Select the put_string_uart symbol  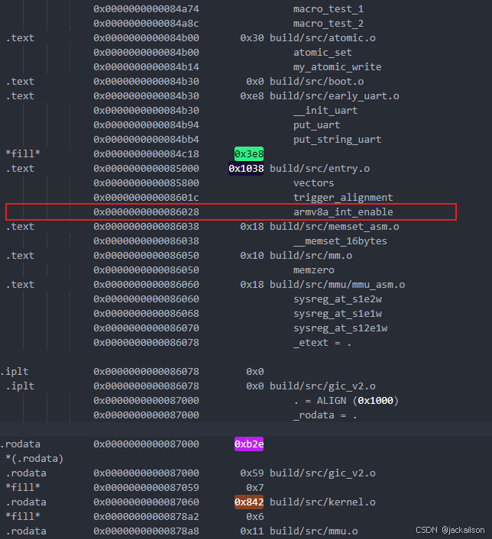point(337,139)
